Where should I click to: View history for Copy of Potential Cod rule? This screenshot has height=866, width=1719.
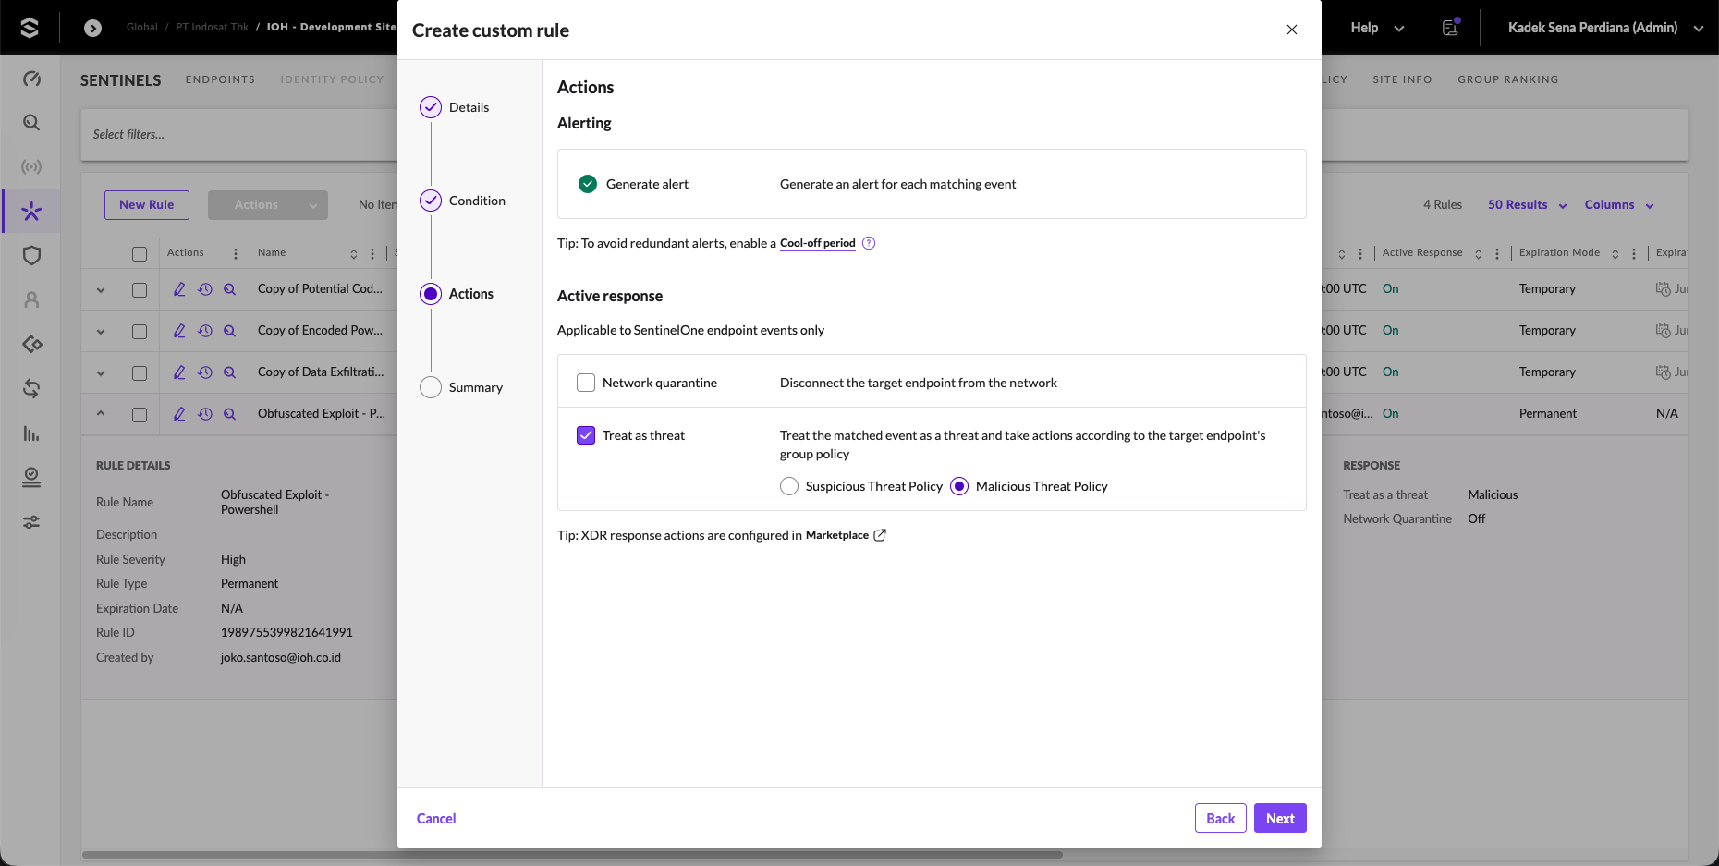(205, 289)
